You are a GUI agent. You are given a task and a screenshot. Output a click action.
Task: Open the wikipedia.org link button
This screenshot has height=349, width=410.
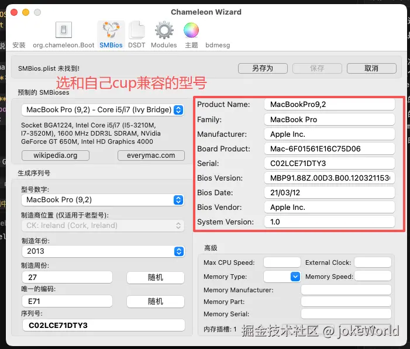[x=56, y=156]
